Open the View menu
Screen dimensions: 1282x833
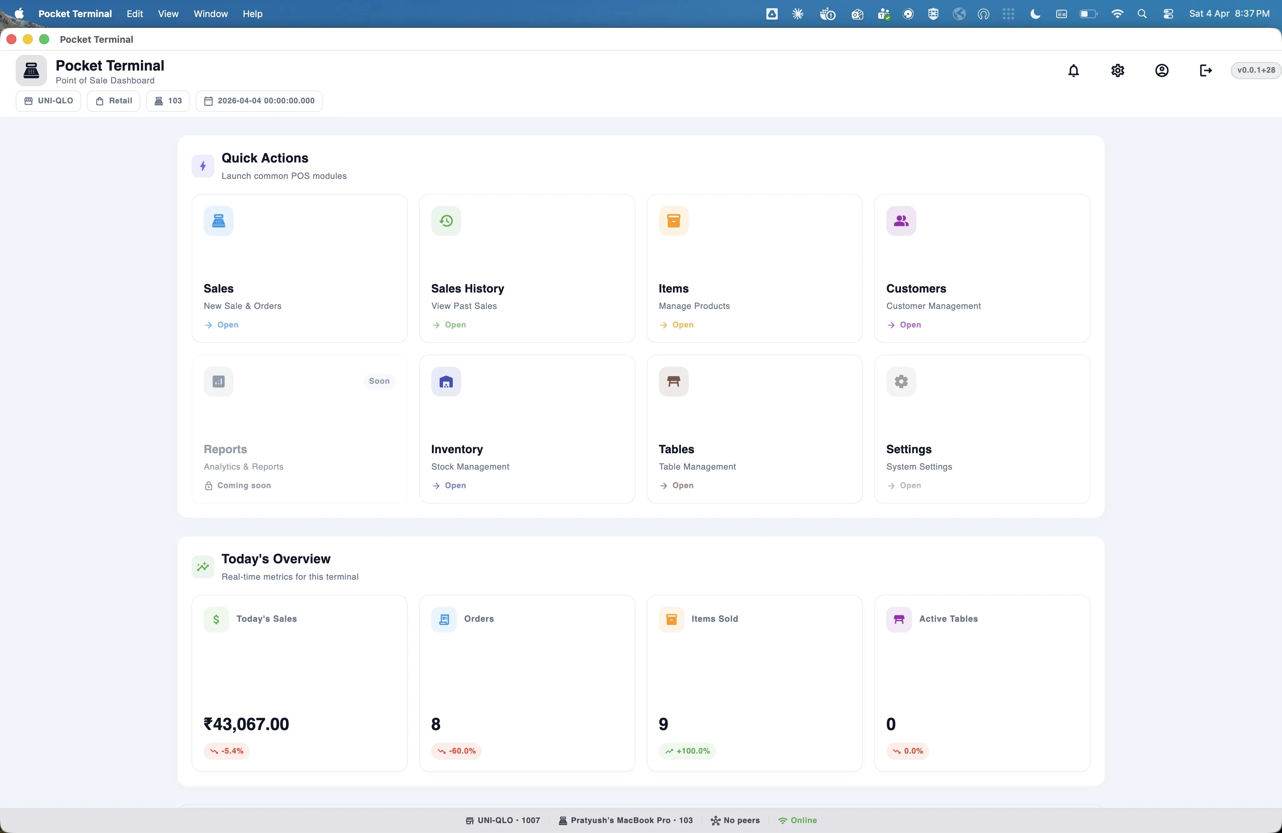point(168,14)
